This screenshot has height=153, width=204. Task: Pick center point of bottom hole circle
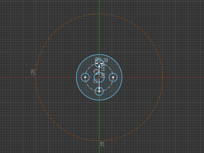99,91
